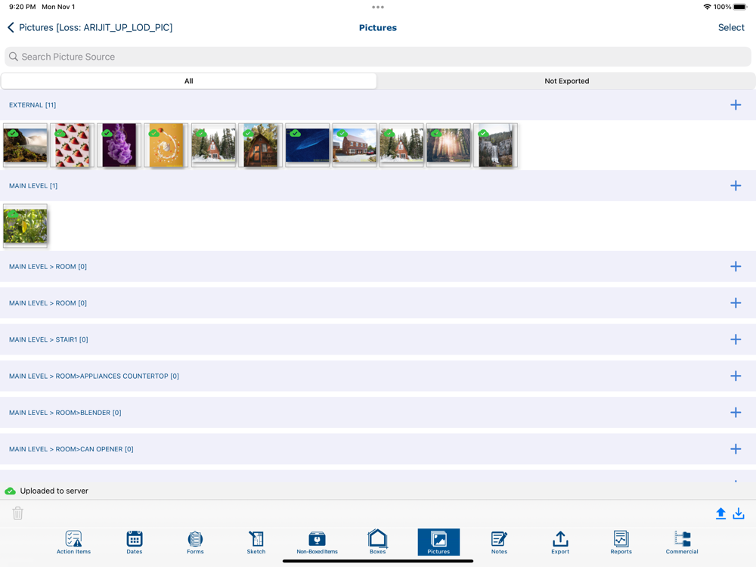The height and width of the screenshot is (567, 756).
Task: Click the trash delete icon
Action: click(18, 513)
